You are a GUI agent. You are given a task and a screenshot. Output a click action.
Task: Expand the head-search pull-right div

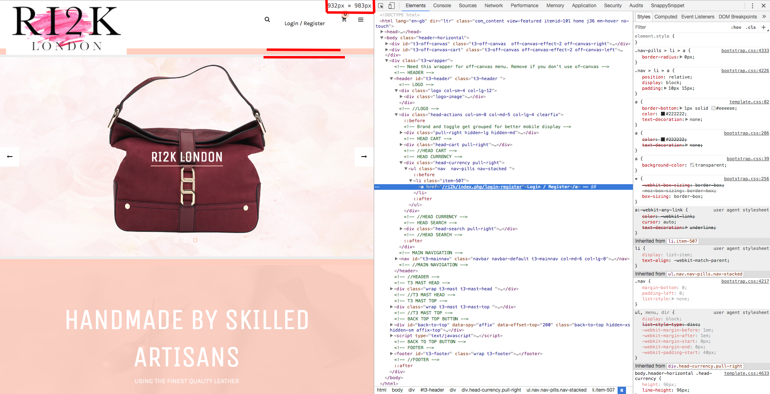click(401, 229)
